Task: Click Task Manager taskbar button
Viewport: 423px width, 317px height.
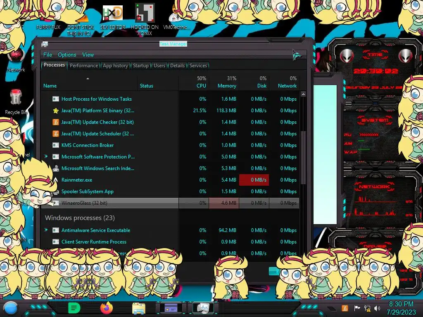Action: 203,308
